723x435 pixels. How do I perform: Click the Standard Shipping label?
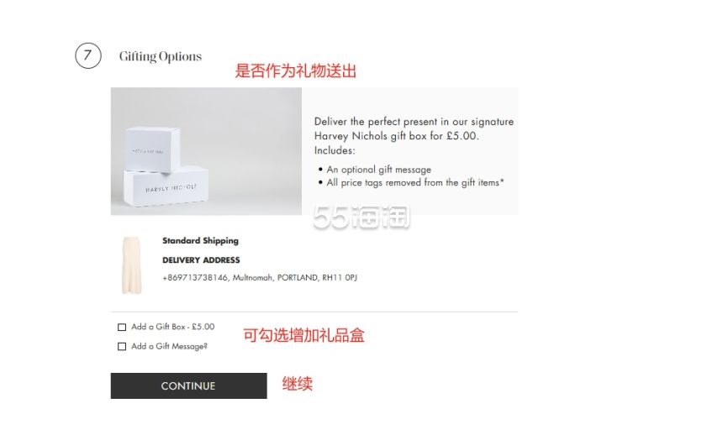coord(201,240)
